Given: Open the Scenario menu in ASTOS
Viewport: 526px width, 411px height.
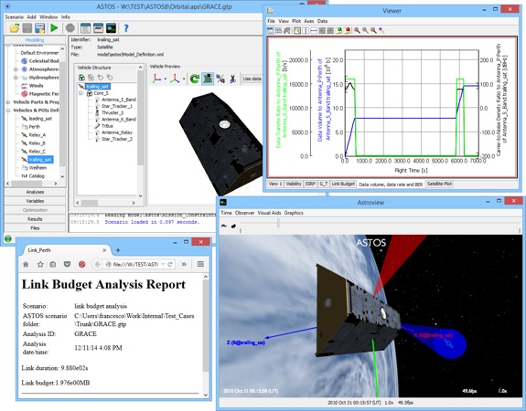Looking at the screenshot, I should click(14, 16).
